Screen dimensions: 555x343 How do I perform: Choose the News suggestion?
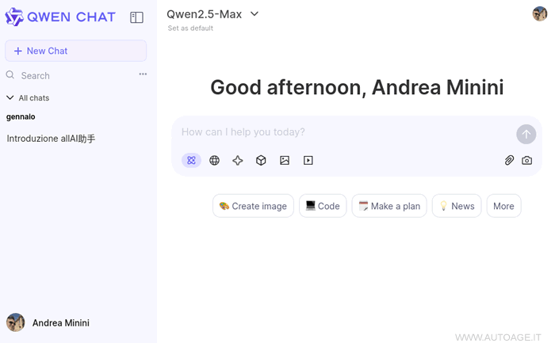(x=457, y=206)
